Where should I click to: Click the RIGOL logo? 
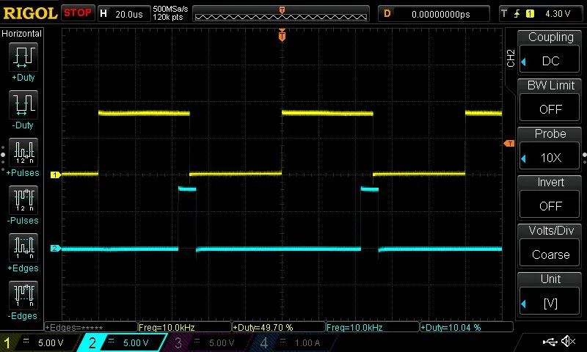pyautogui.click(x=30, y=13)
